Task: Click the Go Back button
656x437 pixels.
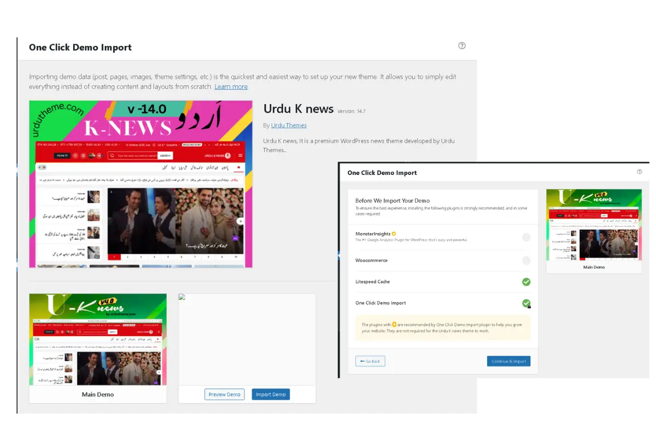Action: pos(370,361)
